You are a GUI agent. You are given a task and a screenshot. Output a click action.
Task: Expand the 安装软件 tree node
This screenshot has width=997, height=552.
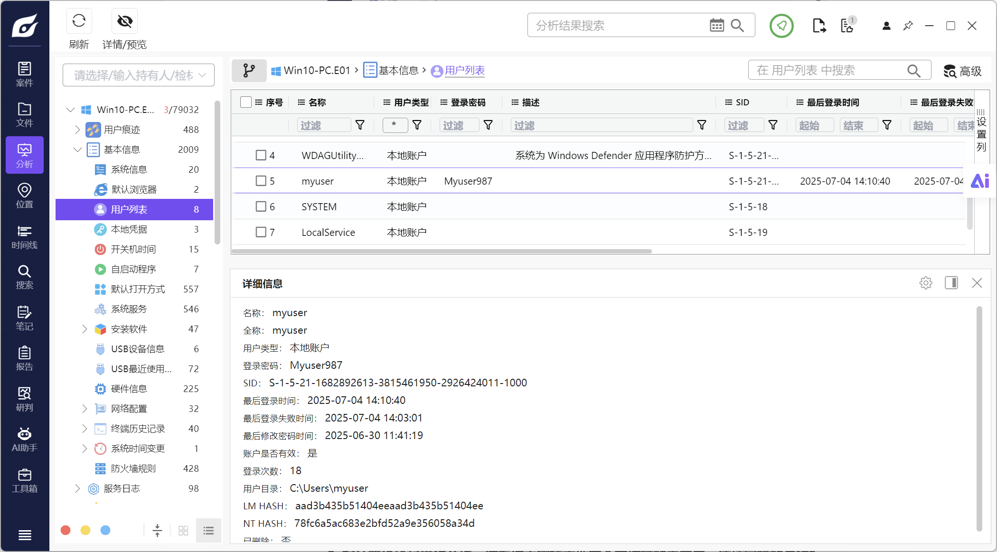pyautogui.click(x=85, y=329)
